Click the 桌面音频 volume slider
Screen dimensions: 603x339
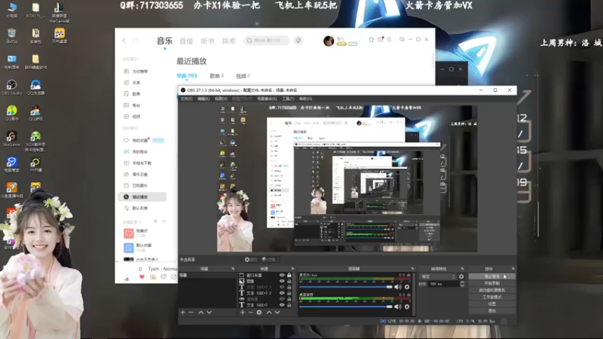click(346, 307)
